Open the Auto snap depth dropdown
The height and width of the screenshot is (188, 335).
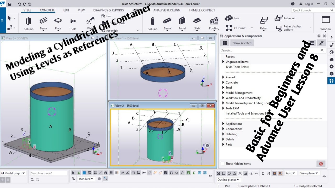291,173
